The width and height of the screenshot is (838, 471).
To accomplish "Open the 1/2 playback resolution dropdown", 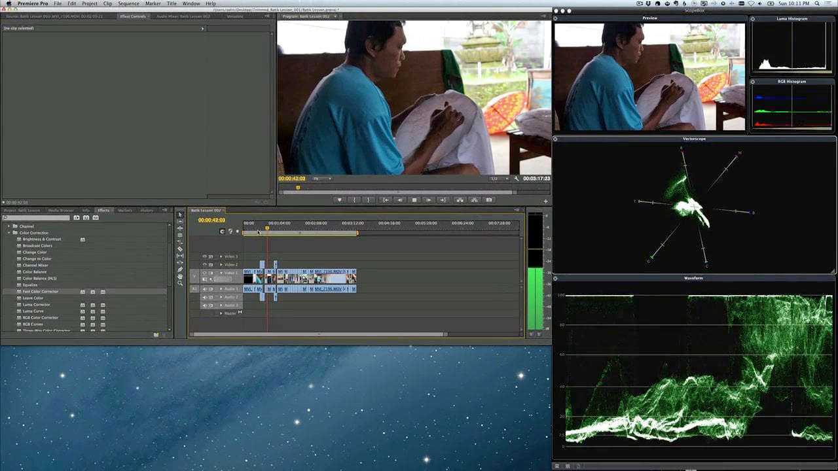I will coord(500,179).
